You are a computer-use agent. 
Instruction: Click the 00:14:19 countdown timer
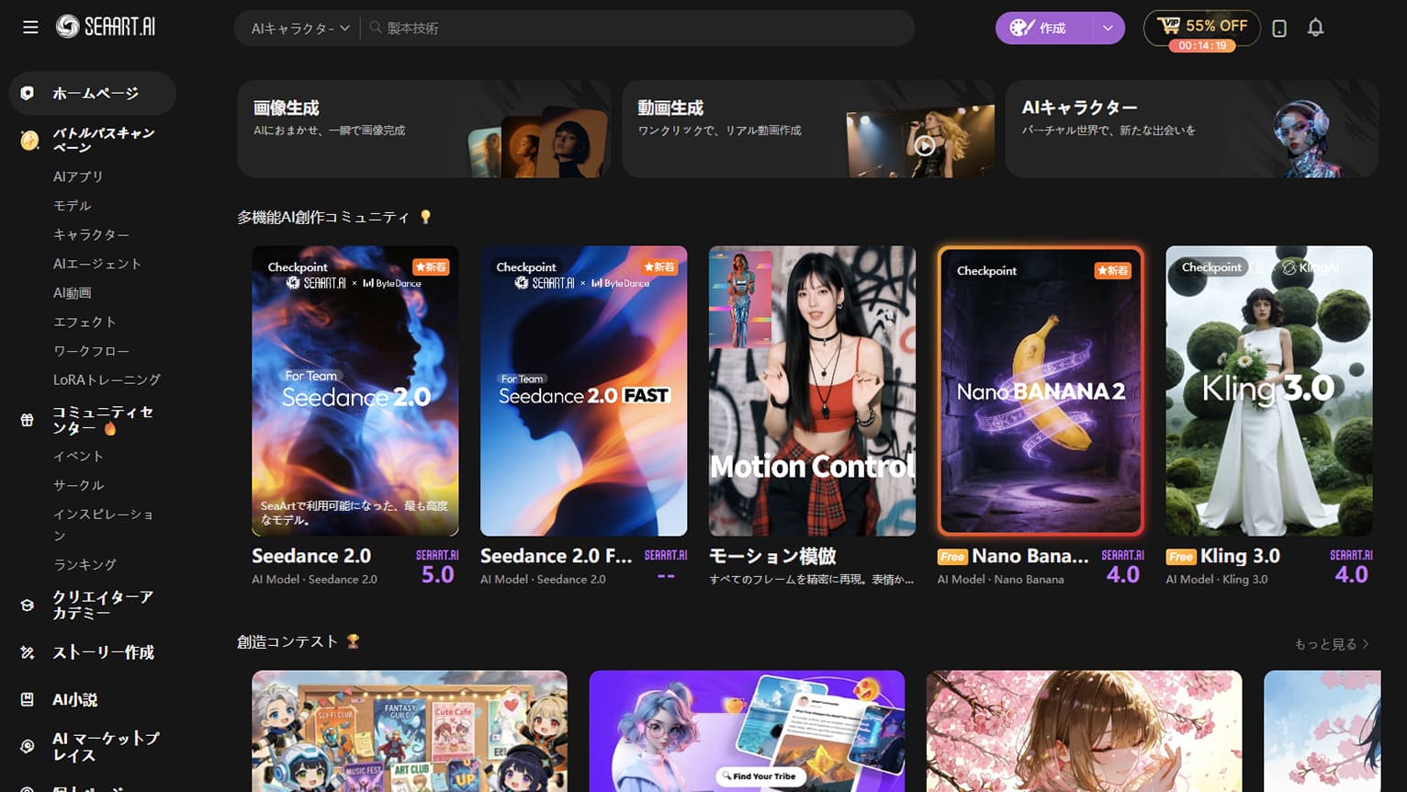click(1202, 45)
